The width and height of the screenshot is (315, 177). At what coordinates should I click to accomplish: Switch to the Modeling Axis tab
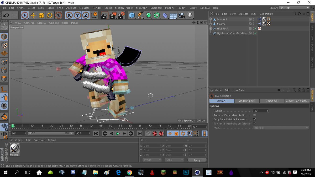[x=247, y=101]
